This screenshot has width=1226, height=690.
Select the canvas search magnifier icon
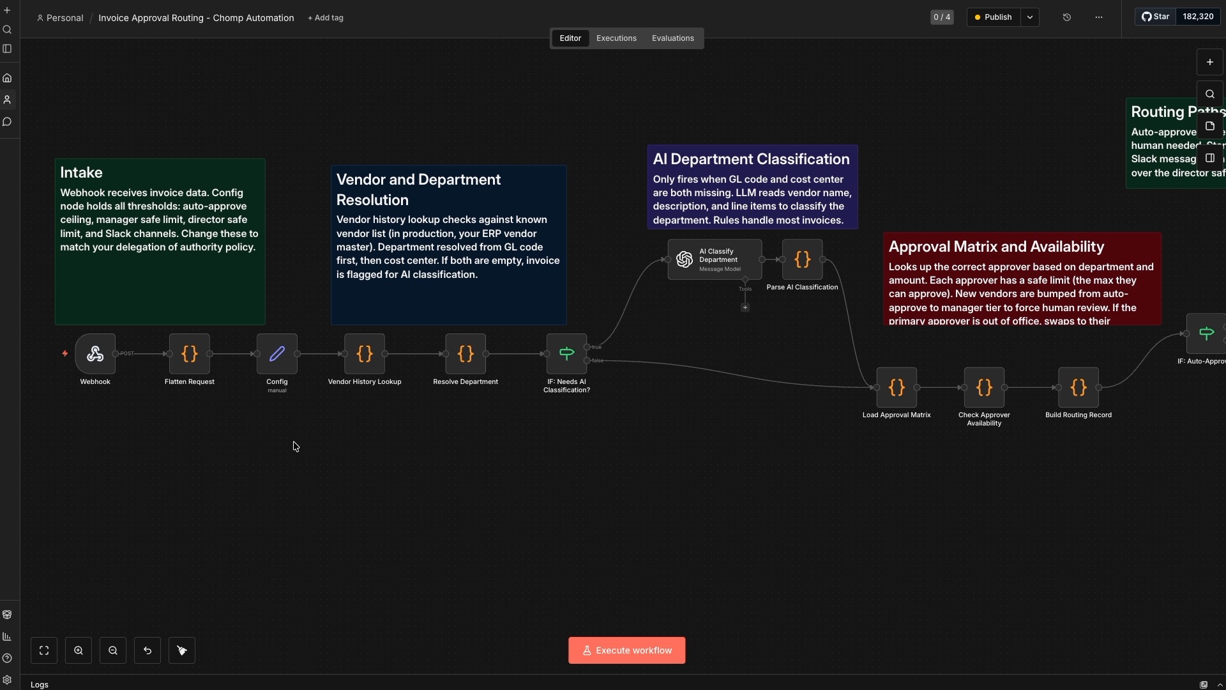(1210, 93)
